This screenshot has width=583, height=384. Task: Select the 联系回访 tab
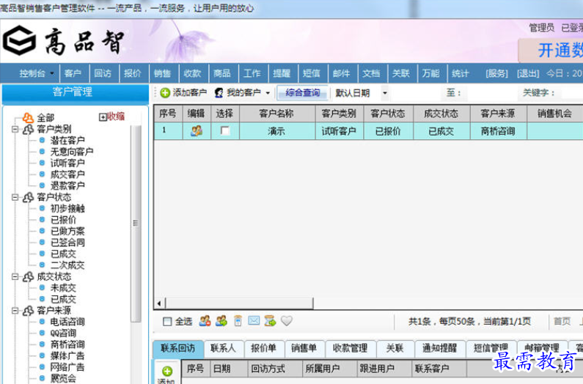point(178,348)
